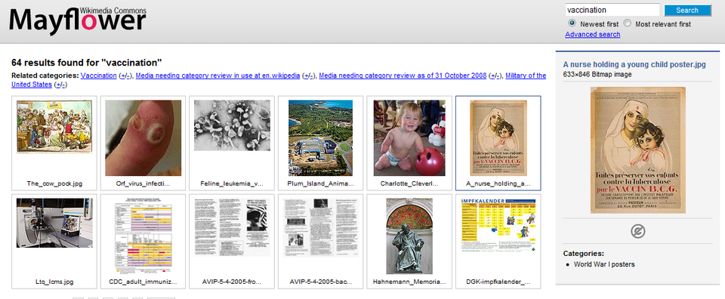
Task: Select the Newest first radio button
Action: click(x=572, y=23)
